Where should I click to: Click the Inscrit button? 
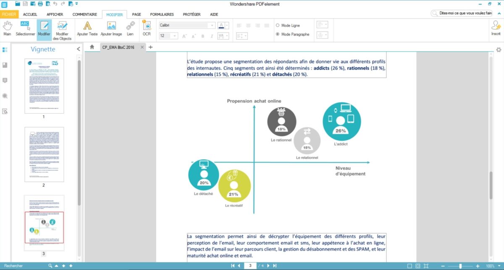pyautogui.click(x=496, y=29)
